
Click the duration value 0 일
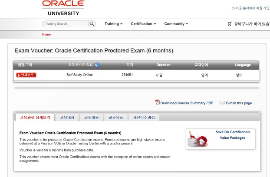tap(159, 75)
